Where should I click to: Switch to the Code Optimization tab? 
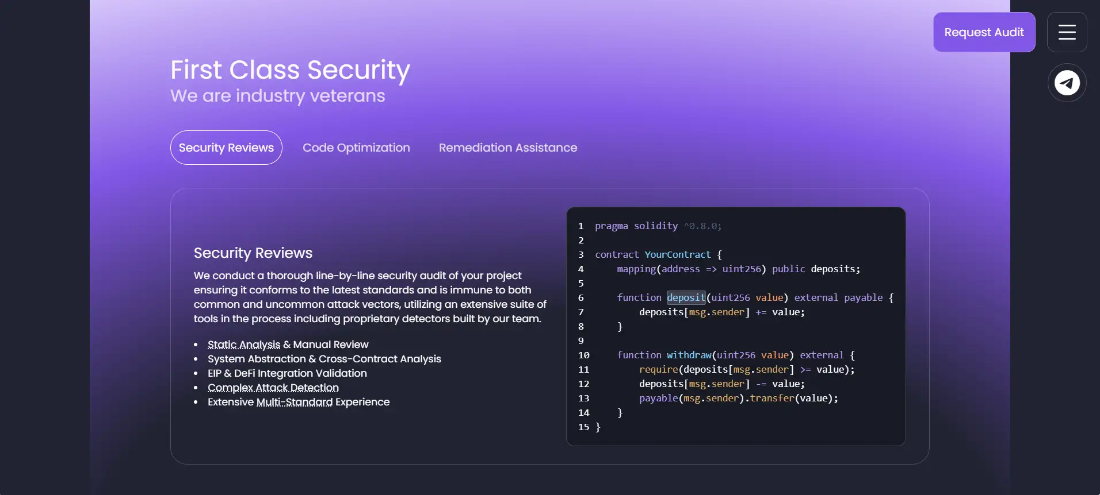[356, 148]
